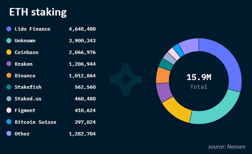Click the Binance legend orange dot
The image size is (252, 154).
pyautogui.click(x=9, y=76)
